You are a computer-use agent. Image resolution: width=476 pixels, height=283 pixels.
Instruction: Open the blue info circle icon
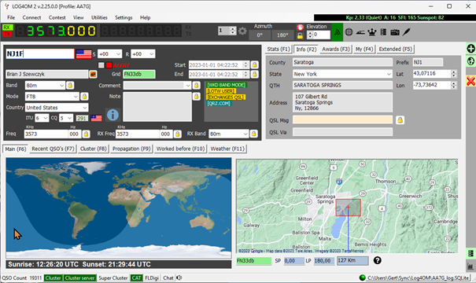point(113,115)
